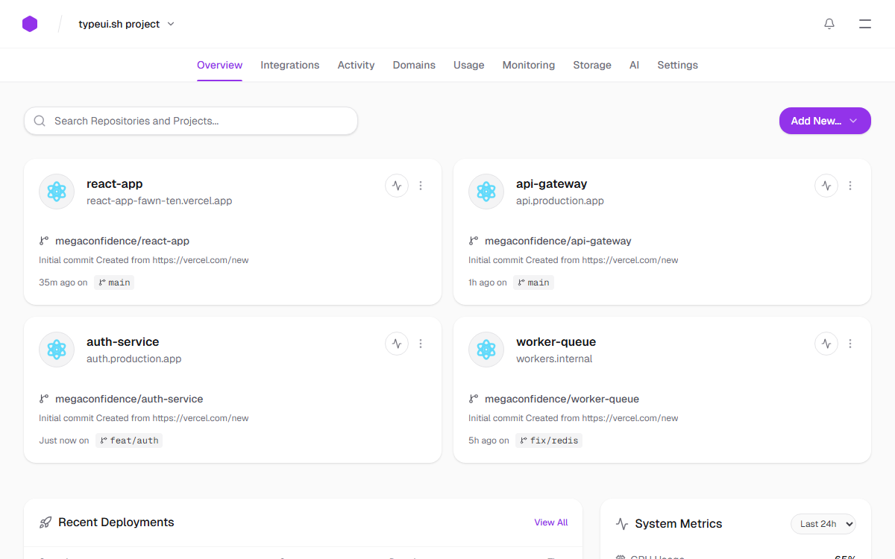Click "1h ago on" timestamp text
Image resolution: width=895 pixels, height=559 pixels.
(488, 282)
